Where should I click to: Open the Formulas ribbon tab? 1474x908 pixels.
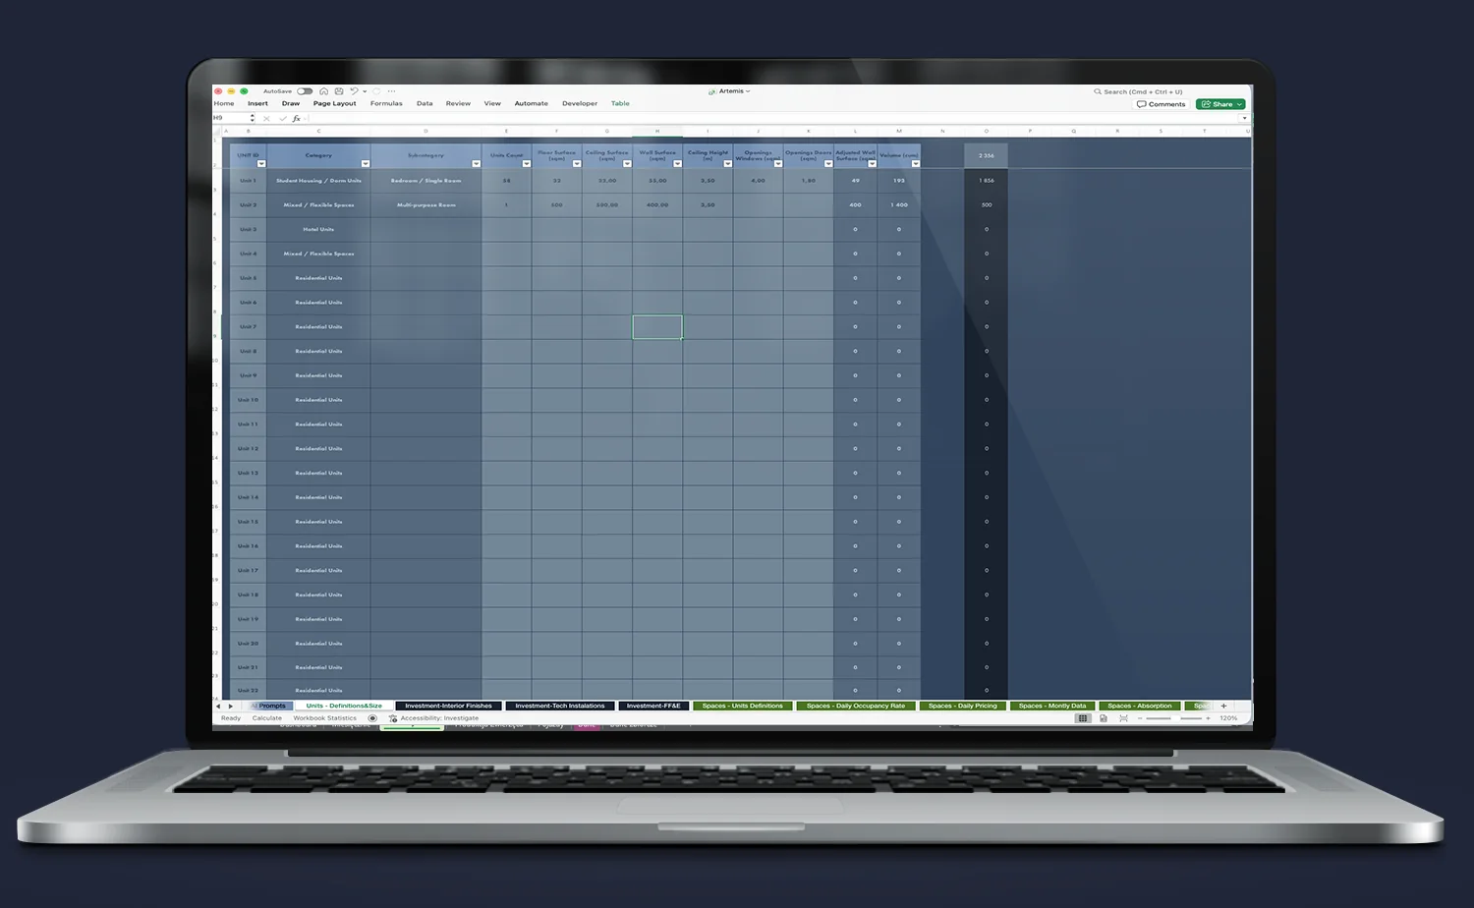click(x=386, y=103)
